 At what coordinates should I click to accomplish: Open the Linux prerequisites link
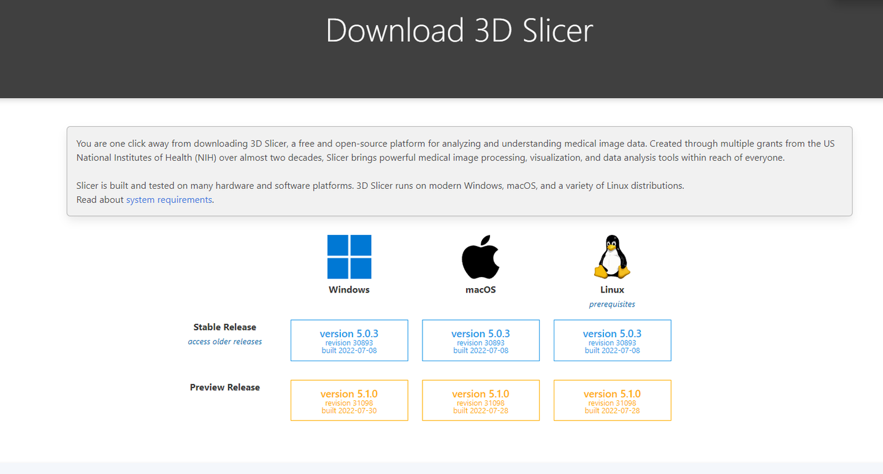612,304
